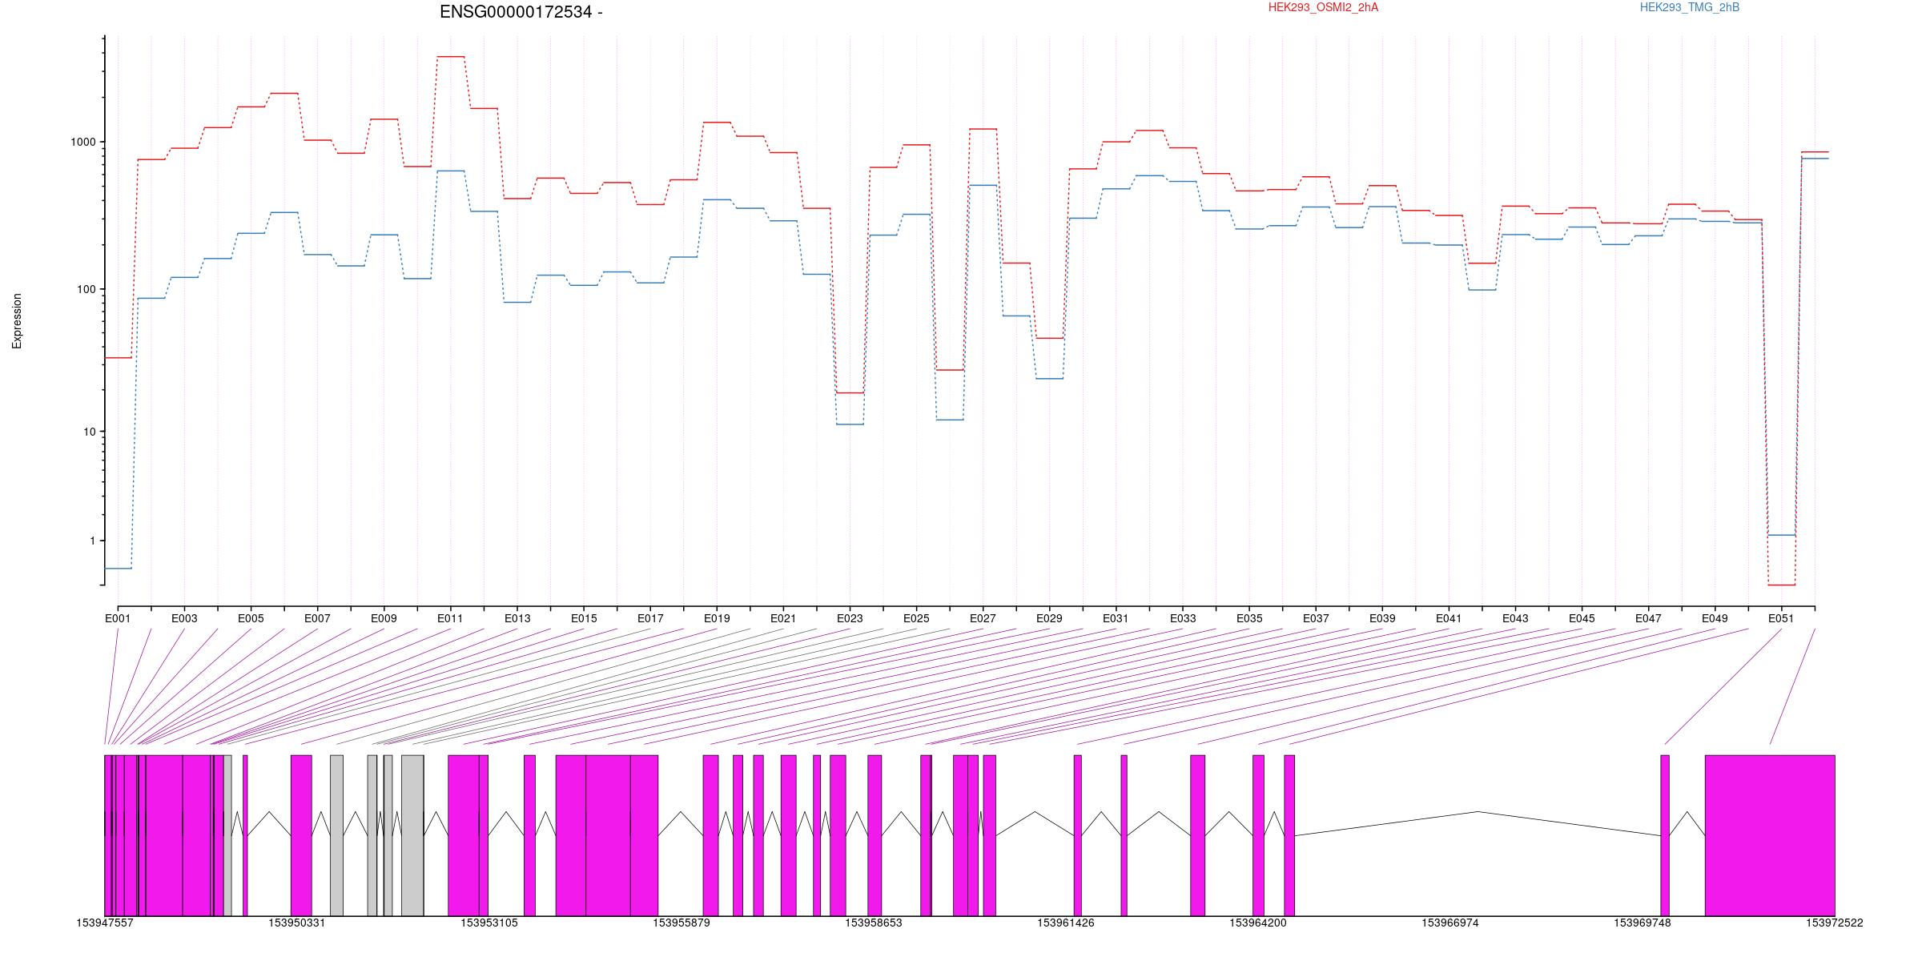The image size is (1922, 961).
Task: Click exon label E049
Action: (1715, 618)
